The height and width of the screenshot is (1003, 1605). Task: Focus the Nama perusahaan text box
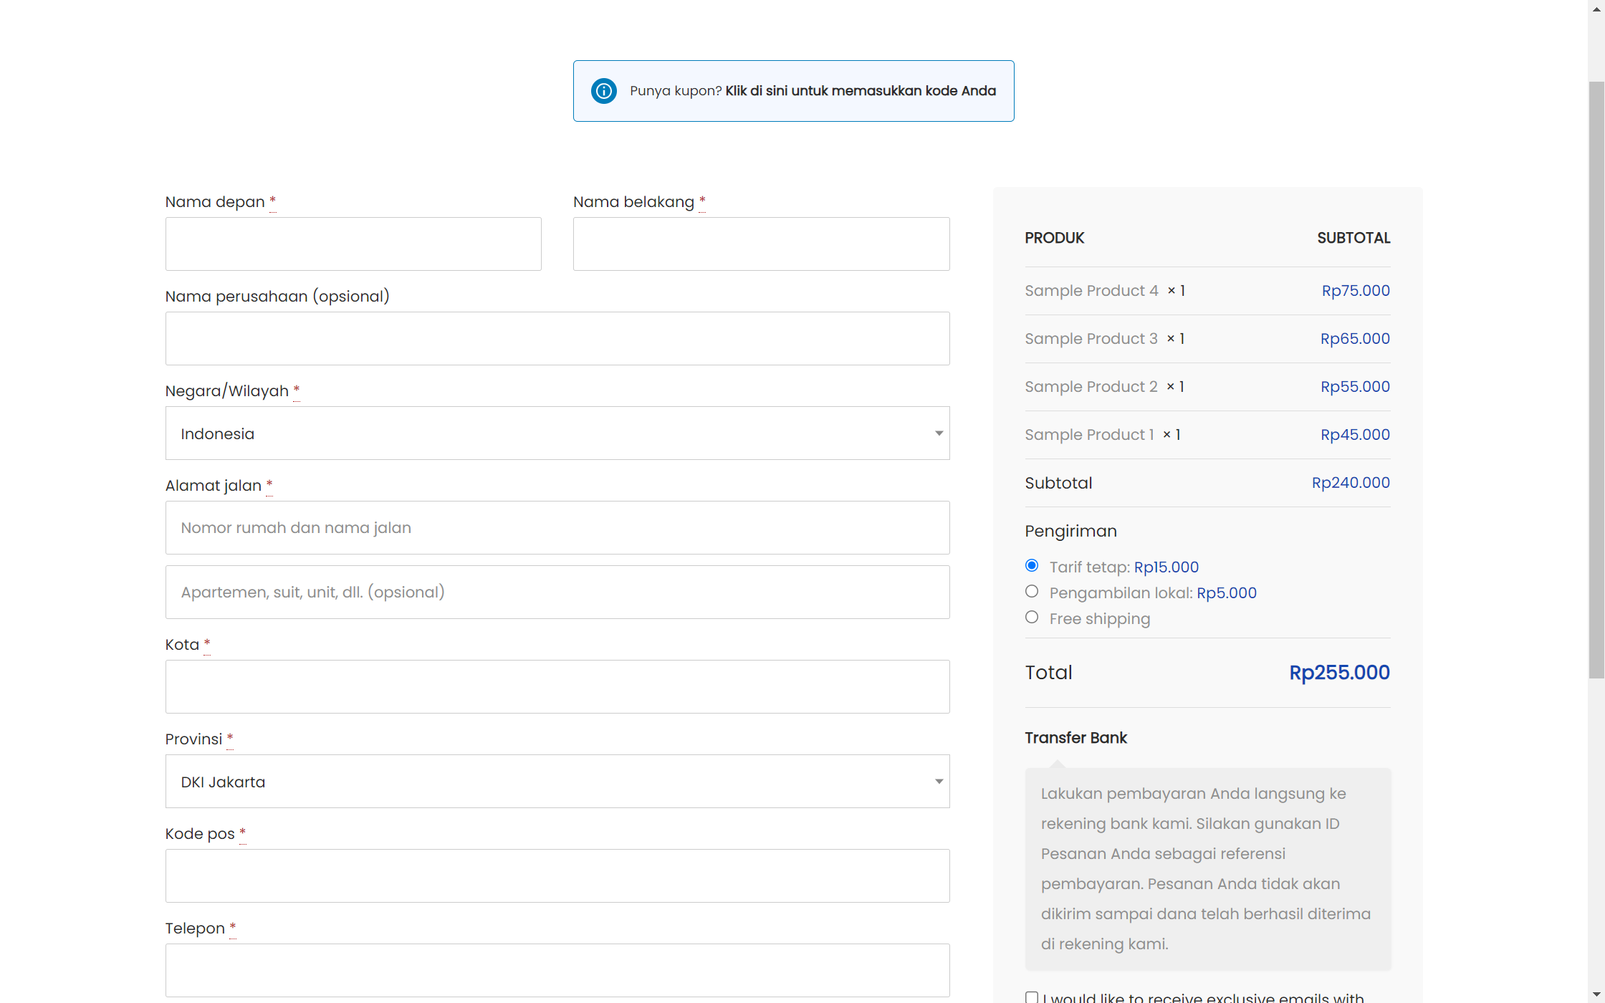(x=557, y=339)
